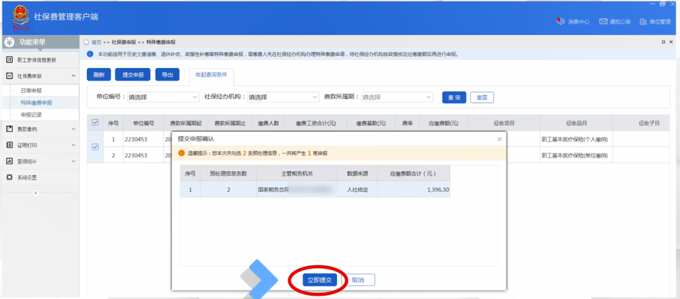Click the 导出 button
The image size is (680, 299).
(x=167, y=74)
